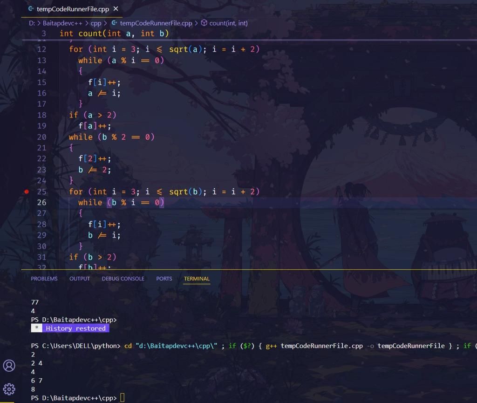
Task: Click code 'f[a]++;' on line 19
Action: tap(95, 126)
